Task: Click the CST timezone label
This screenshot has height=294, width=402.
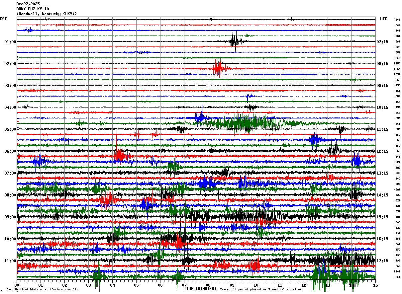Action: pyautogui.click(x=3, y=19)
